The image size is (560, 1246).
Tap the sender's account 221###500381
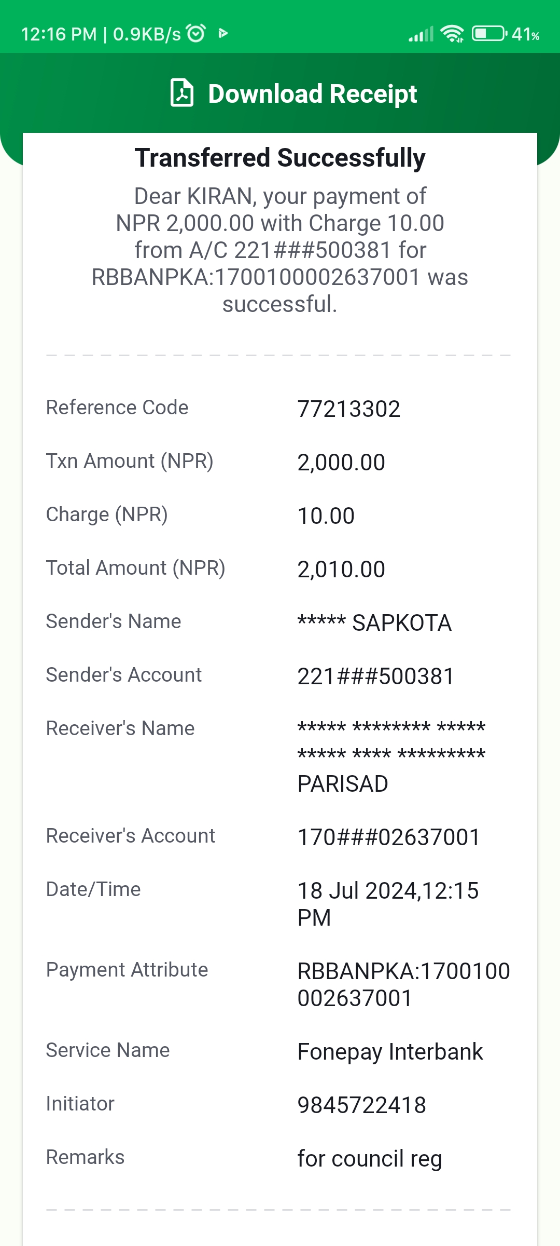tap(376, 676)
